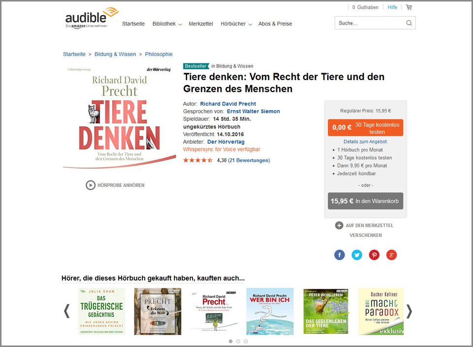
Task: Select the third carousel page dot
Action: tap(246, 341)
